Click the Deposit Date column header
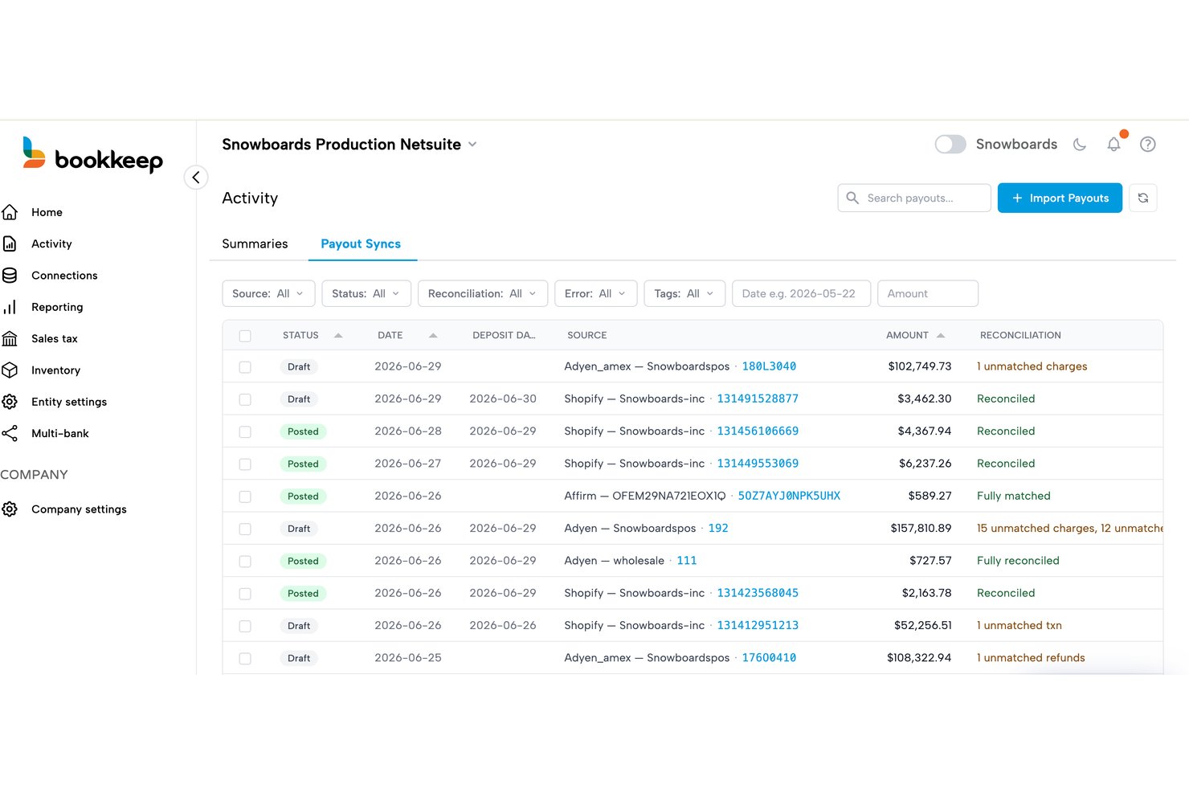Screen dimensions: 1189x793 coord(504,335)
